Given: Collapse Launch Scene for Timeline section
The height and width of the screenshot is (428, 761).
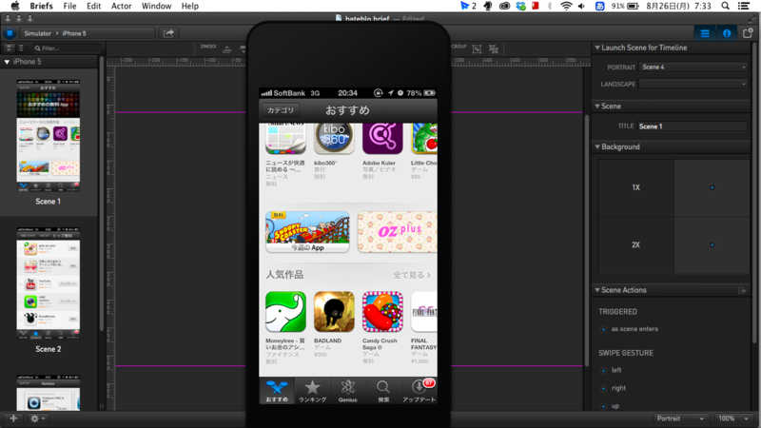Looking at the screenshot, I should pyautogui.click(x=597, y=48).
